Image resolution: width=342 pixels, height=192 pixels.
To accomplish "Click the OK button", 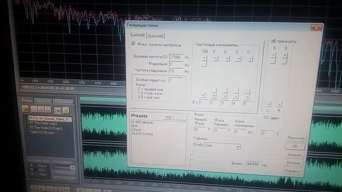I will click(x=295, y=146).
